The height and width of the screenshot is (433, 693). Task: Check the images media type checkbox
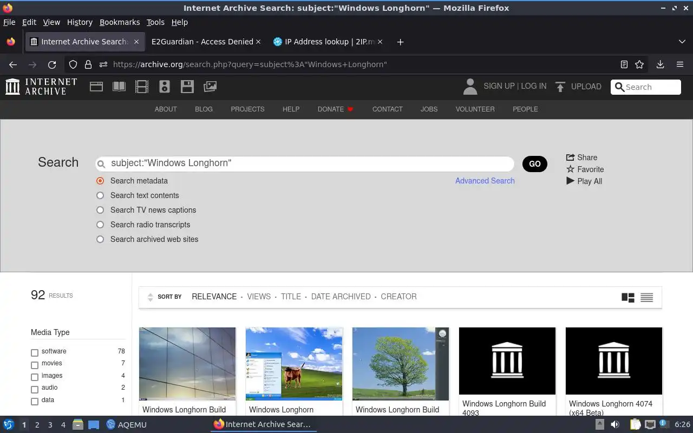click(35, 377)
